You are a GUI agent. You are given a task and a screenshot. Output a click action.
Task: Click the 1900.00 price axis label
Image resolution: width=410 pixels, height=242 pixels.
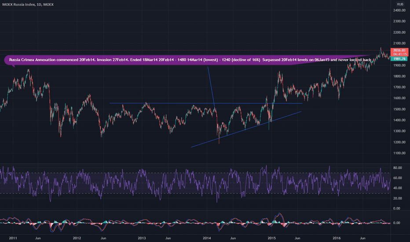399,66
